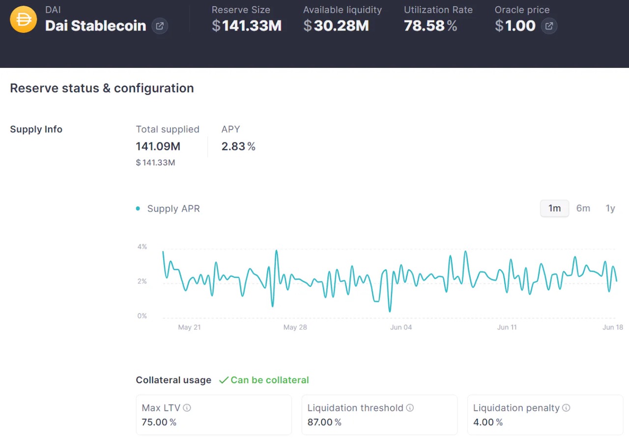This screenshot has height=440, width=629.
Task: Click the Supply APR legend label
Action: (173, 209)
